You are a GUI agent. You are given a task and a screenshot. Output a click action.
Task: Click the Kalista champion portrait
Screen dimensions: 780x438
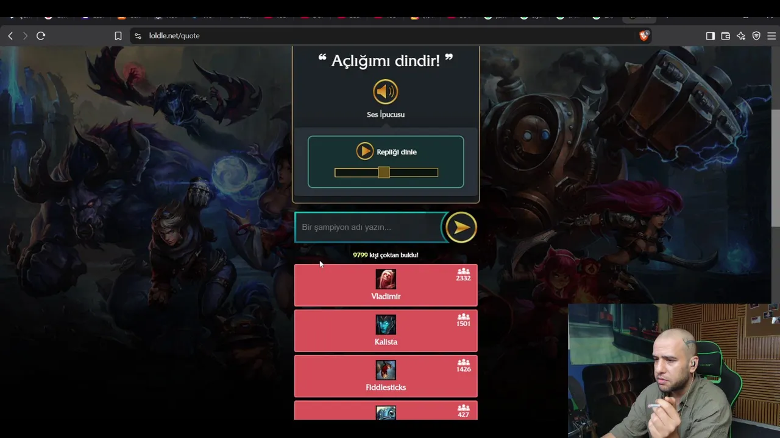click(386, 325)
